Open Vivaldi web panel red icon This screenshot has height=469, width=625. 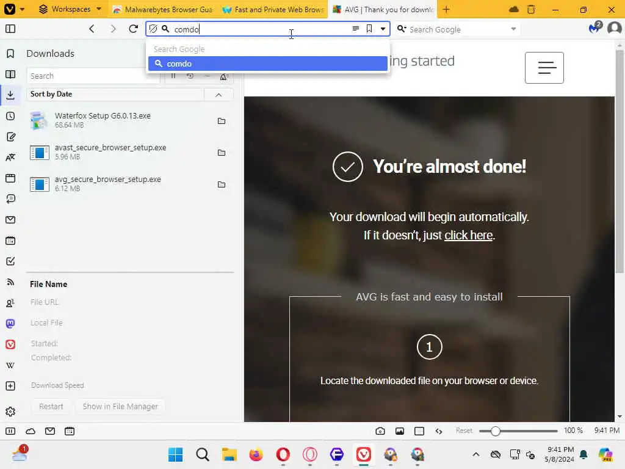click(10, 344)
